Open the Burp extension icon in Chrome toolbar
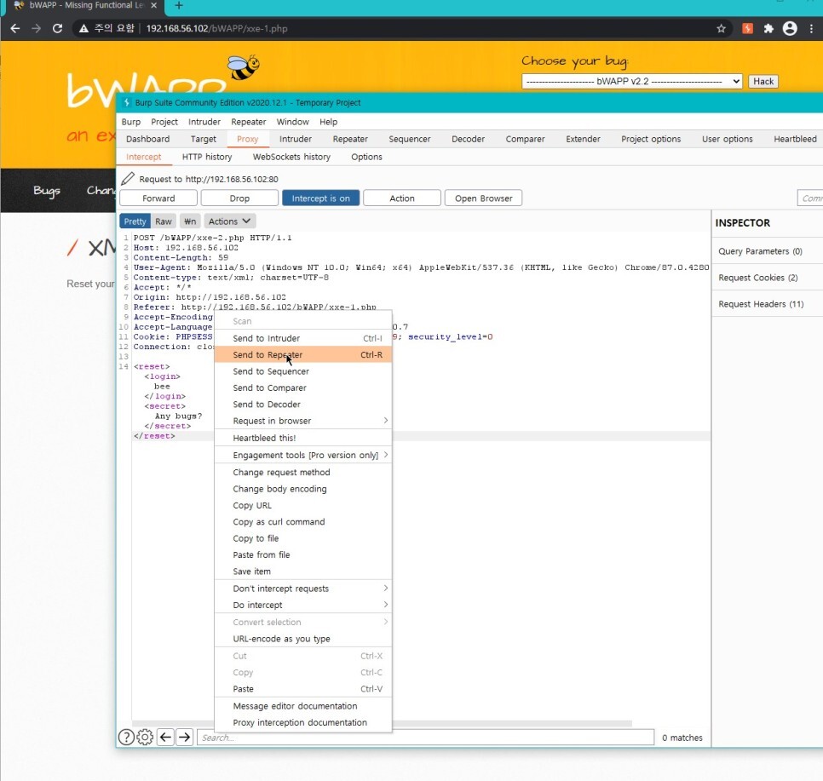This screenshot has height=781, width=823. pyautogui.click(x=747, y=28)
